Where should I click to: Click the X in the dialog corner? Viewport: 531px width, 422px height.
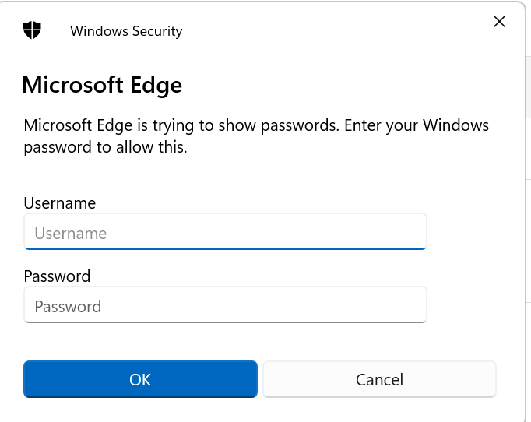click(x=500, y=22)
